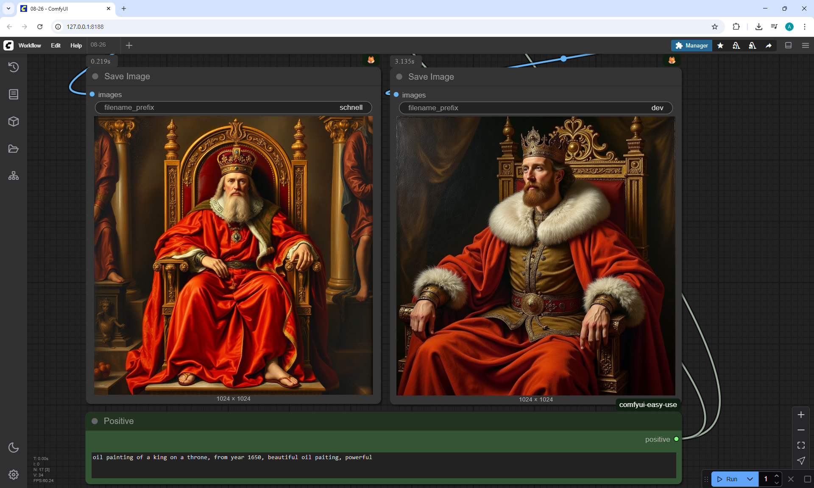
Task: Click the Run button
Action: tap(728, 479)
